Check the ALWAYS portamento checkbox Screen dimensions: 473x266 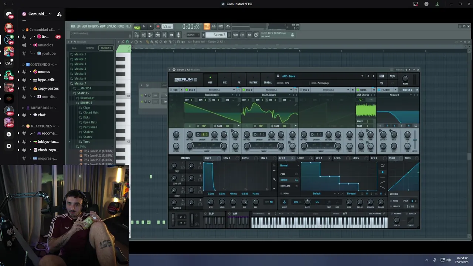click(x=392, y=214)
